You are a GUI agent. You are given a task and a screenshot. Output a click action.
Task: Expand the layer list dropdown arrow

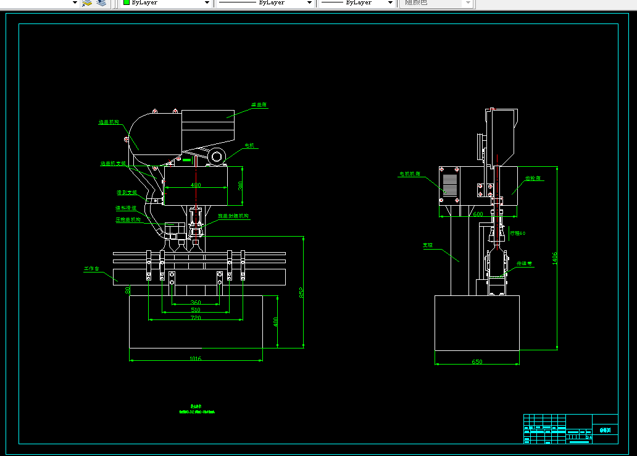click(x=75, y=2)
